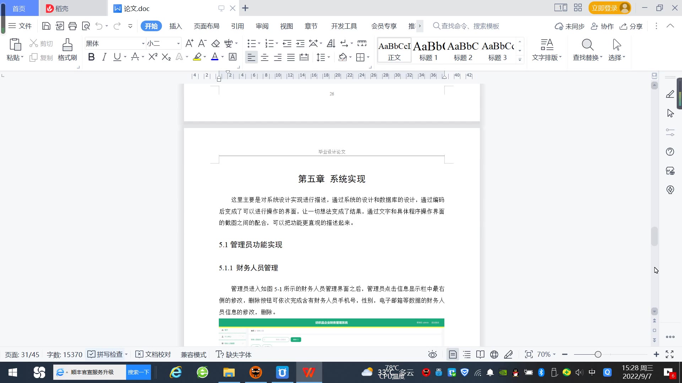682x383 pixels.
Task: Toggle right text alignment
Action: pos(278,57)
